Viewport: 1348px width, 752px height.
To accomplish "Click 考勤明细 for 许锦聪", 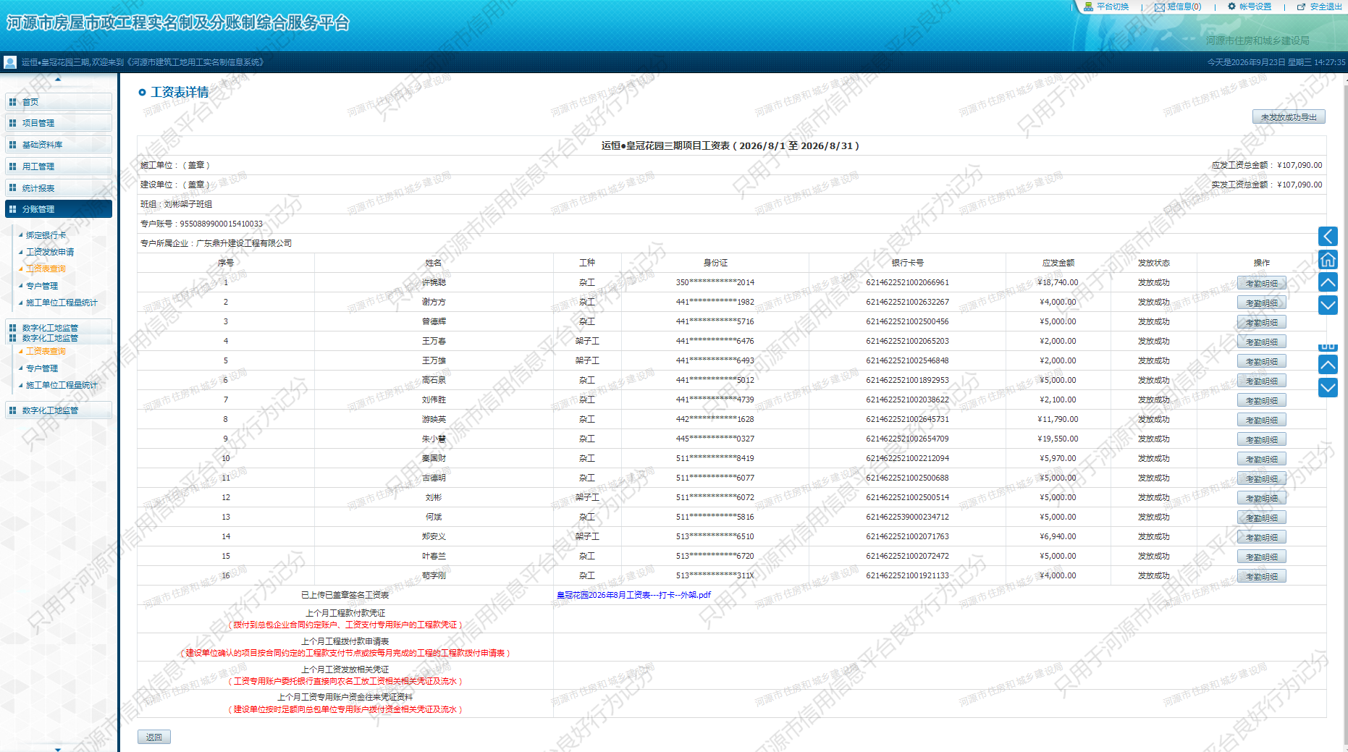I will click(x=1261, y=283).
